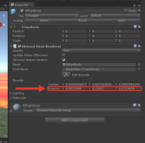The image size is (145, 143).
Task: Open Skinned Mesh Renderer help icon
Action: click(135, 46)
